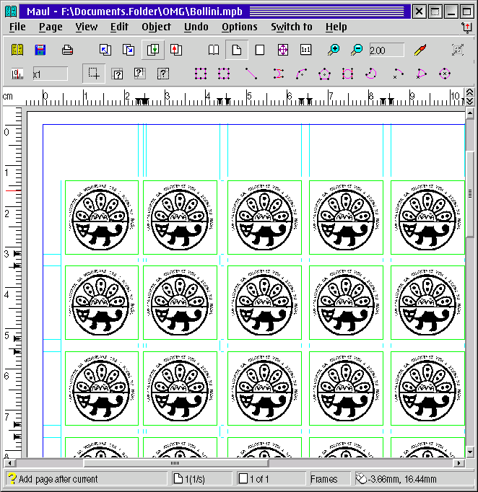Select the pentagon polygon tool
The image size is (478, 492).
[x=324, y=74]
